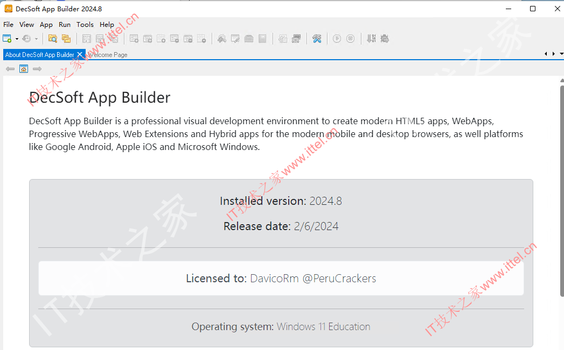Image resolution: width=564 pixels, height=350 pixels.
Task: Close the About DecSoft App Builder tab
Action: pos(80,54)
